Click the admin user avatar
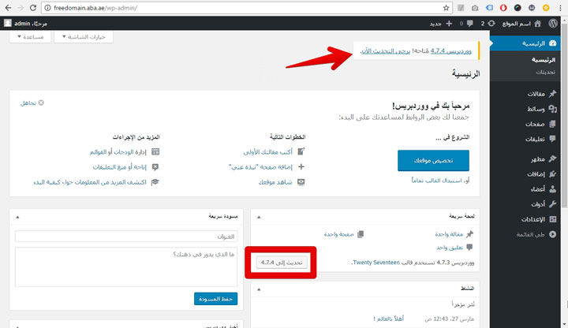The image size is (568, 328). (x=8, y=23)
